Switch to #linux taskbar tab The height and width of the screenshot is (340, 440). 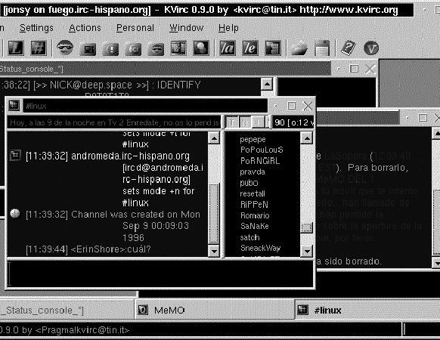[367, 310]
